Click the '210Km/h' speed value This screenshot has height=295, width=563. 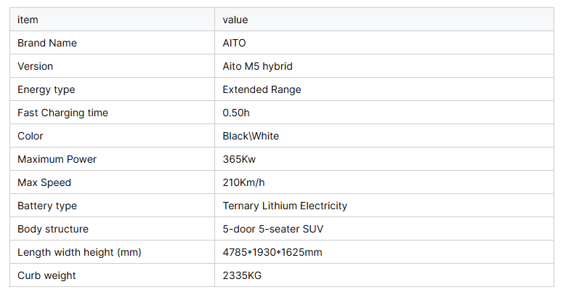[x=243, y=182]
